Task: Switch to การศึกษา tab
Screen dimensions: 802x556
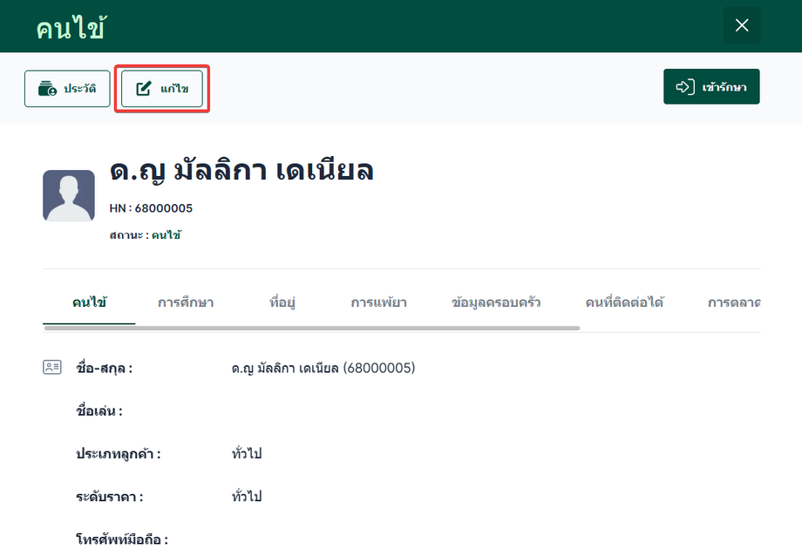Action: point(186,302)
